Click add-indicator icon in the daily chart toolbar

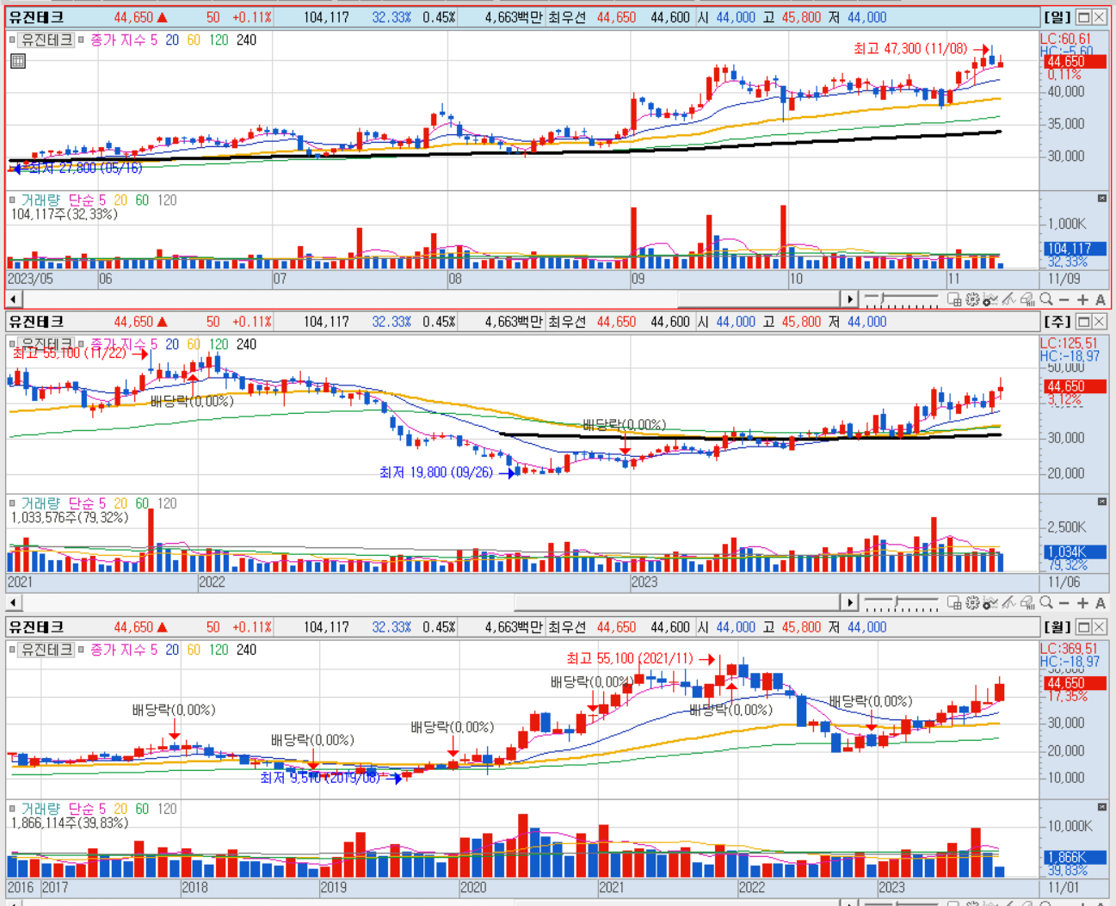point(990,299)
